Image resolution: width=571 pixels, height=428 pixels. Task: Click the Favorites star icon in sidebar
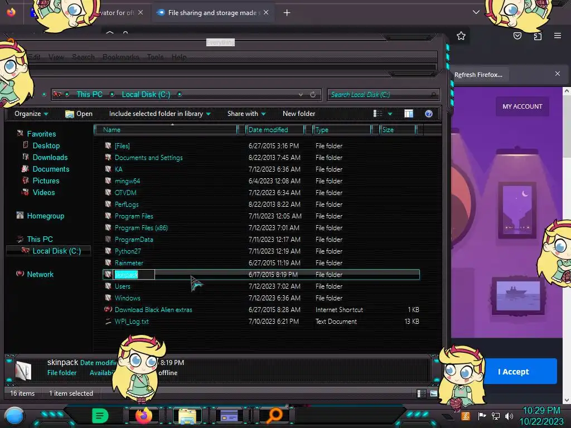tap(20, 134)
